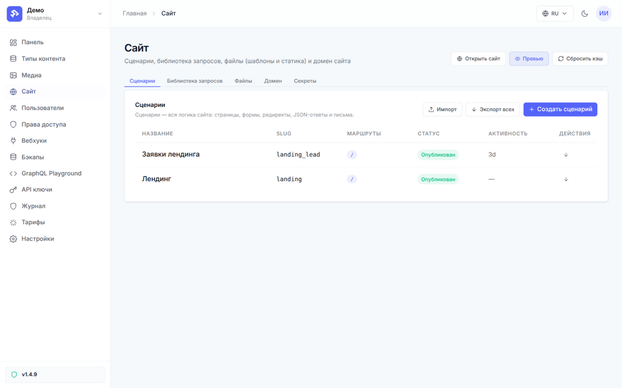This screenshot has height=388, width=622.
Task: Open the Панель dashboard section
Action: (55, 42)
